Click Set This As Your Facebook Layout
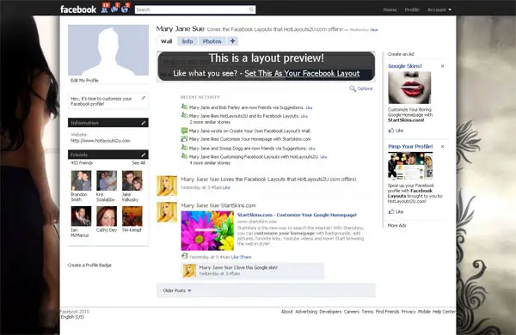 coord(302,73)
